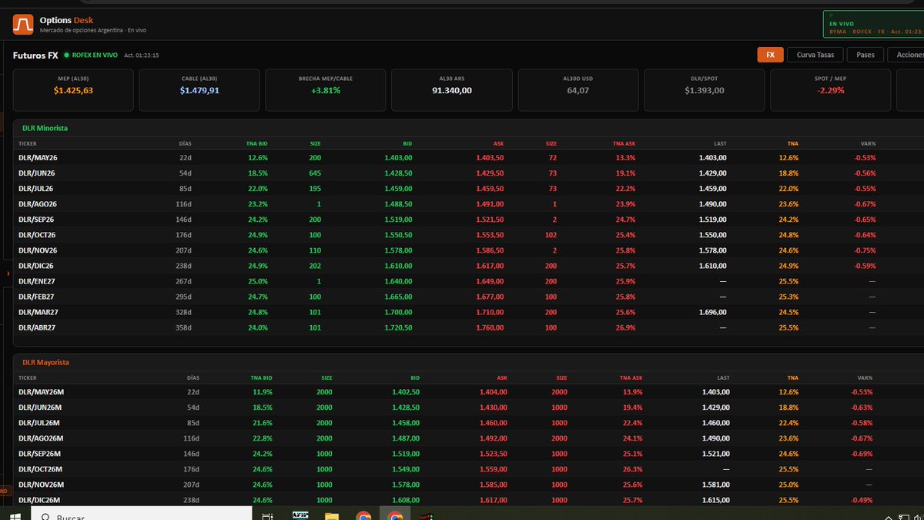
Task: Select the DLR/SPOT card
Action: (x=705, y=89)
